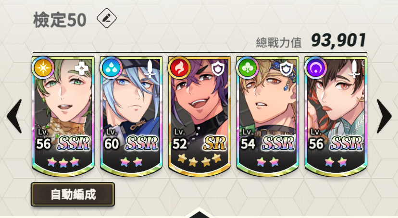Image resolution: width=398 pixels, height=218 pixels.
Task: Select the blonde Lv.54 SSR card
Action: 268,116
